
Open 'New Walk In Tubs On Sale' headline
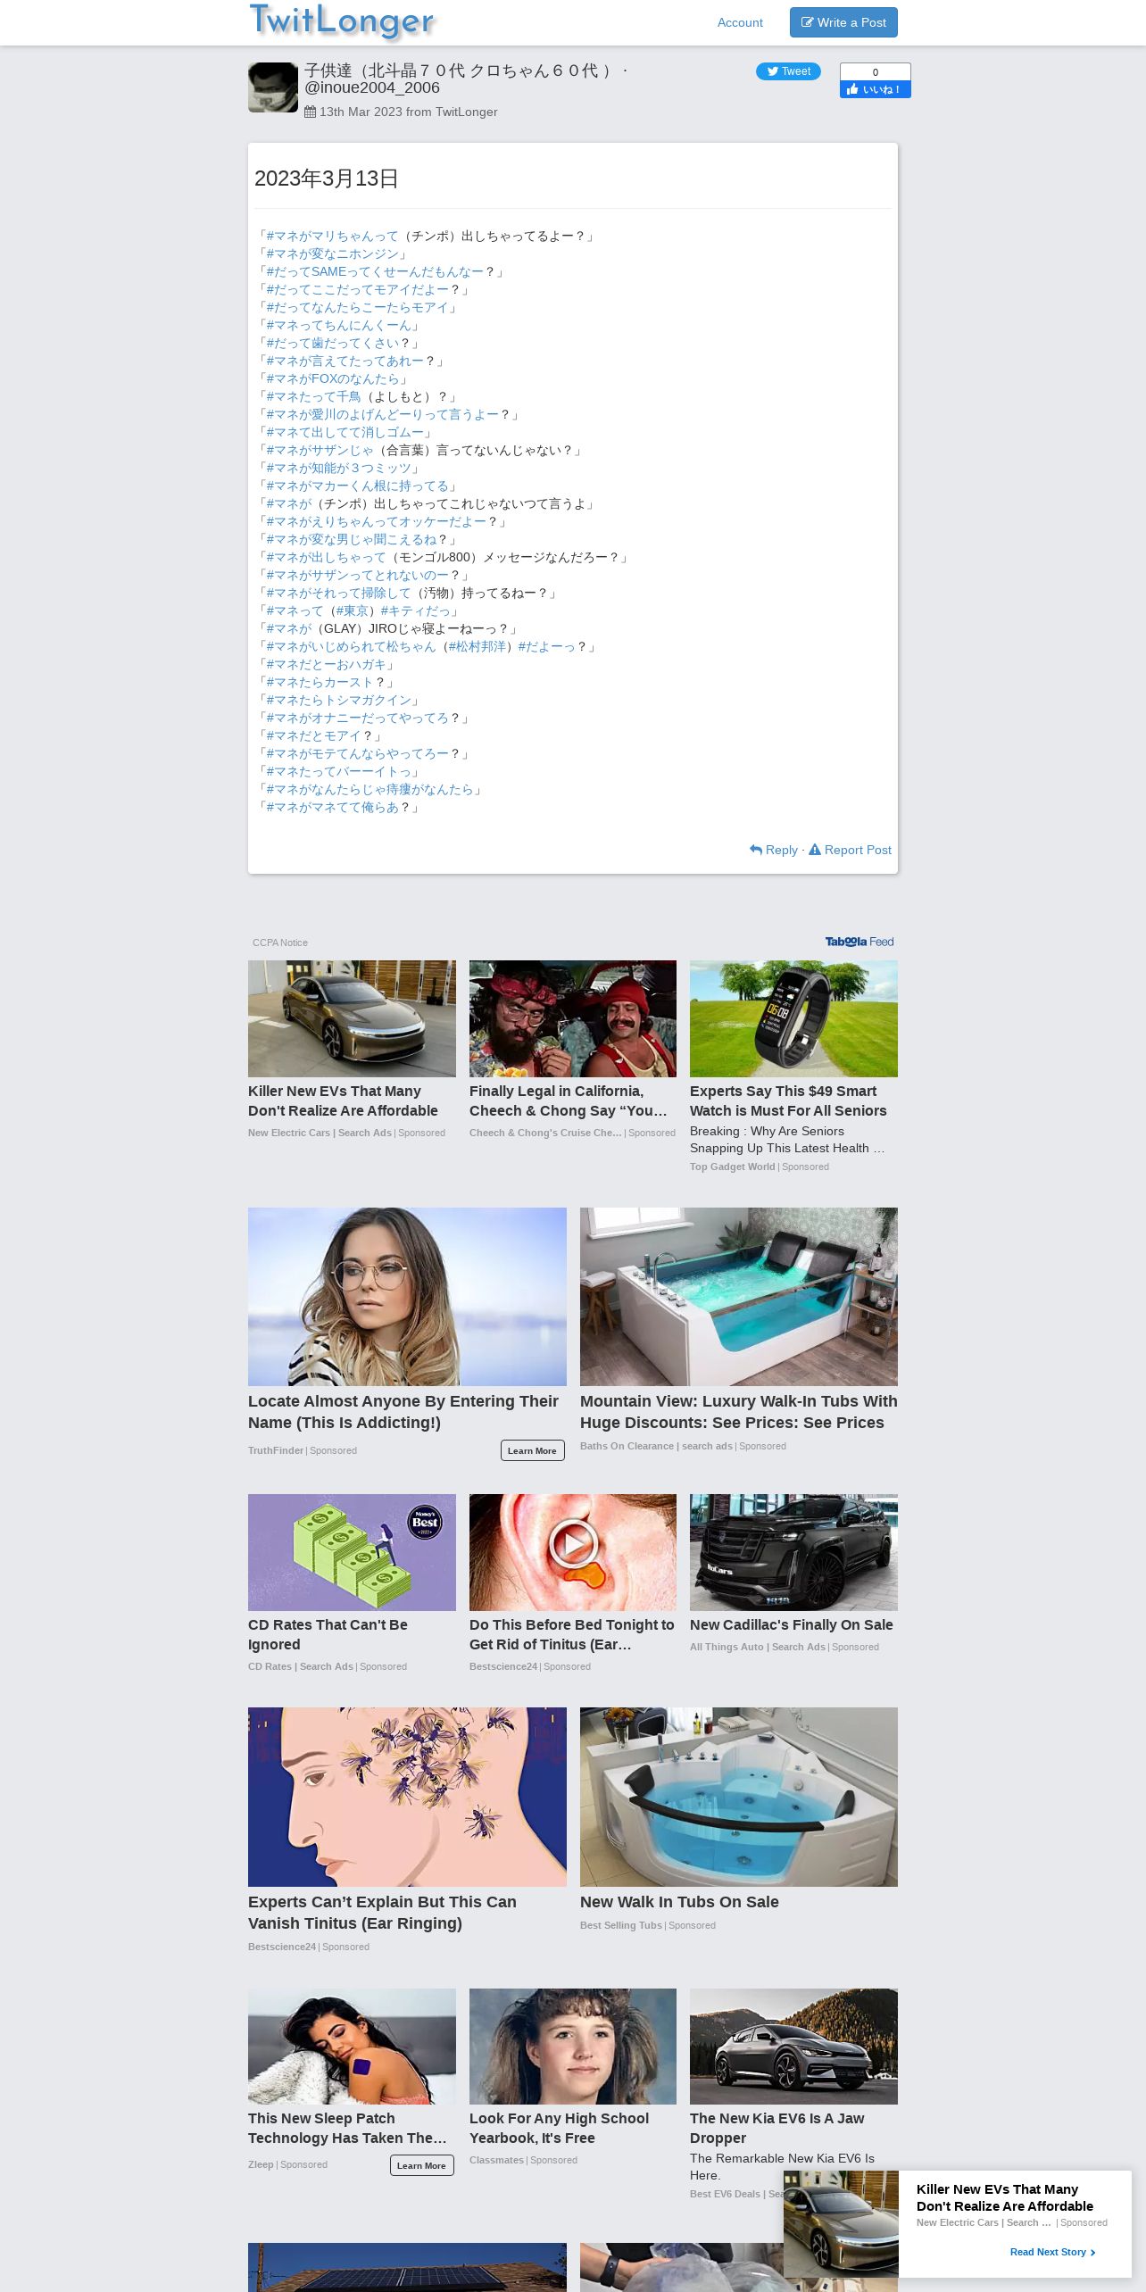coord(679,1902)
